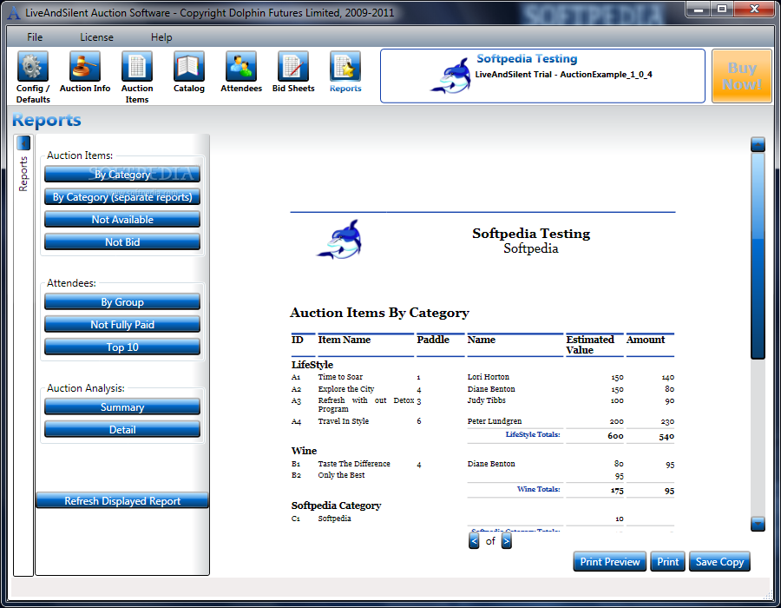Click 'Explore the City' item name
The width and height of the screenshot is (781, 608).
coord(346,389)
